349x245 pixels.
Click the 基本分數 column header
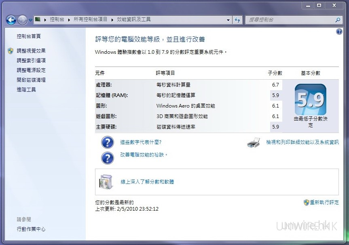(311, 73)
